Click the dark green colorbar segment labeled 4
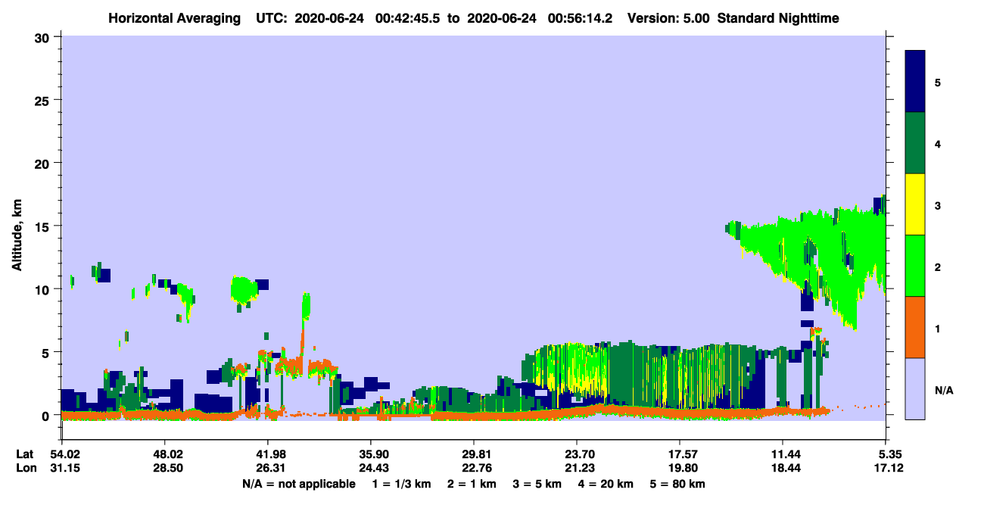This screenshot has height=505, width=984. [915, 143]
